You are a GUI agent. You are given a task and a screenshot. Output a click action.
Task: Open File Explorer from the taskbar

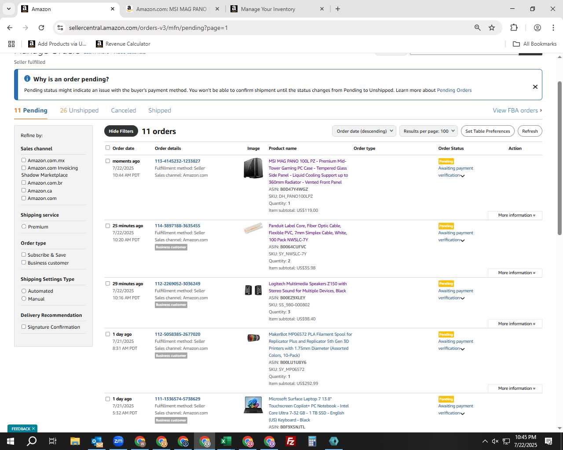(75, 441)
